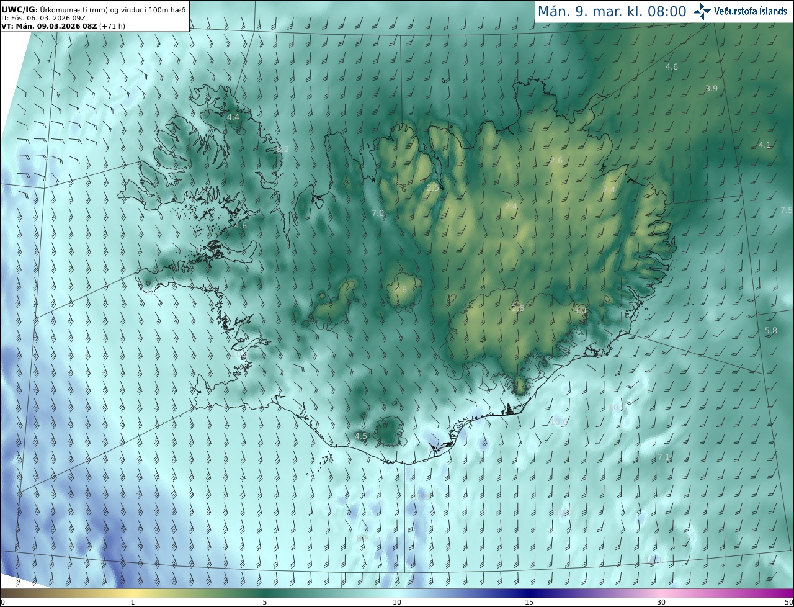The height and width of the screenshot is (607, 794).
Task: Click the color bar label 50
Action: pyautogui.click(x=788, y=602)
